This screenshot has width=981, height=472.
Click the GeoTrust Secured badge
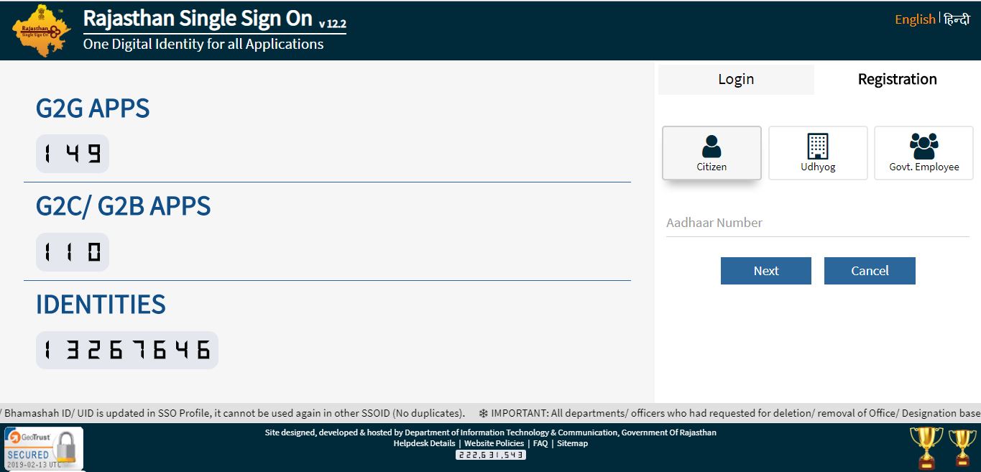click(43, 448)
